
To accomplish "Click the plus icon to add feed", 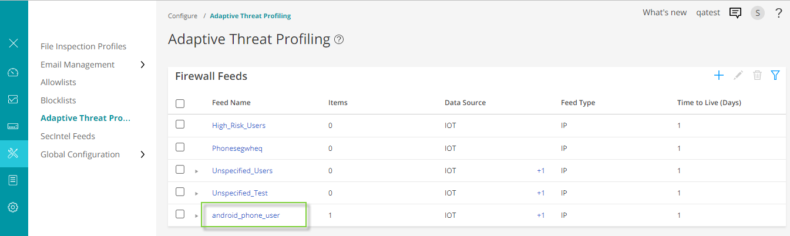I will [718, 75].
